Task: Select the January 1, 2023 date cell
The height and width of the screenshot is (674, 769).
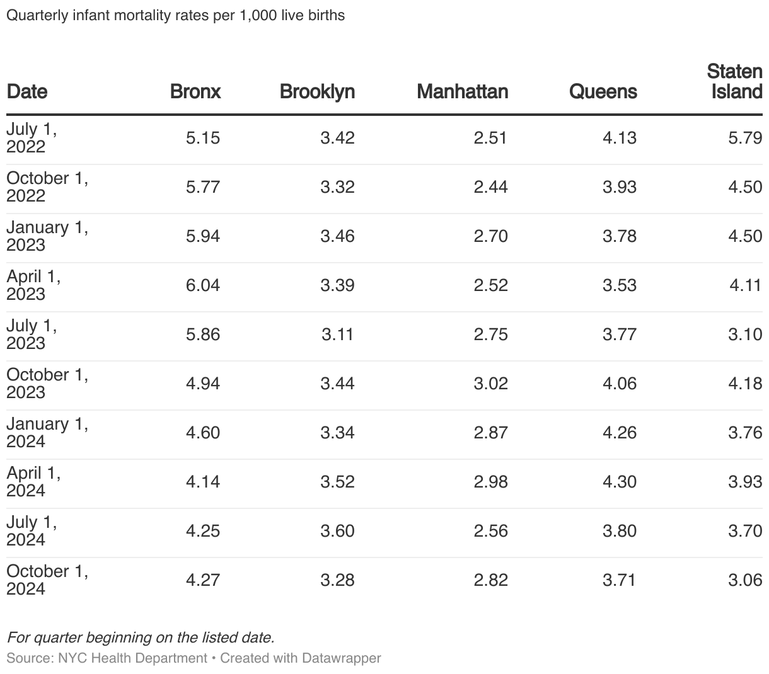Action: [47, 236]
